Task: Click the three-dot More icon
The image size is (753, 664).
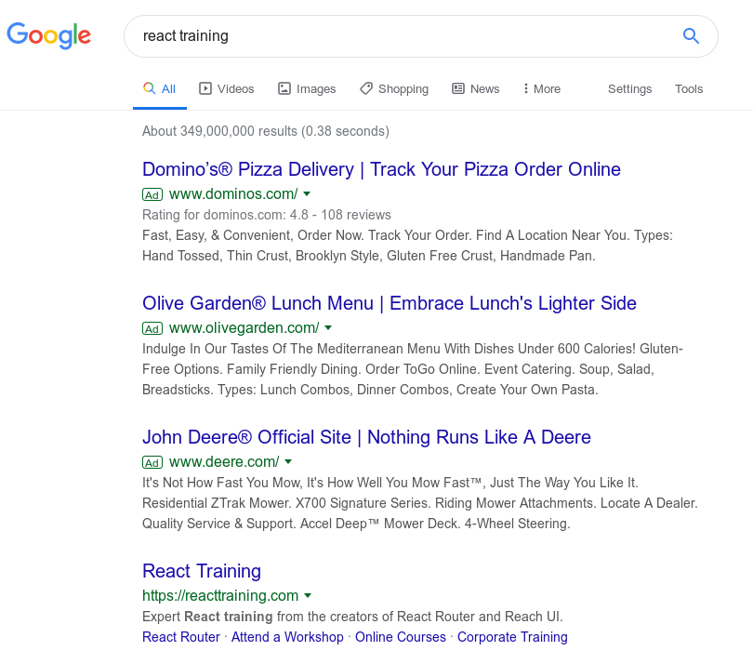Action: (526, 88)
